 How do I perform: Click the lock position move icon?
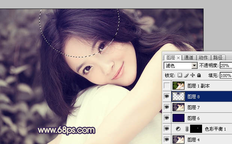(192, 75)
